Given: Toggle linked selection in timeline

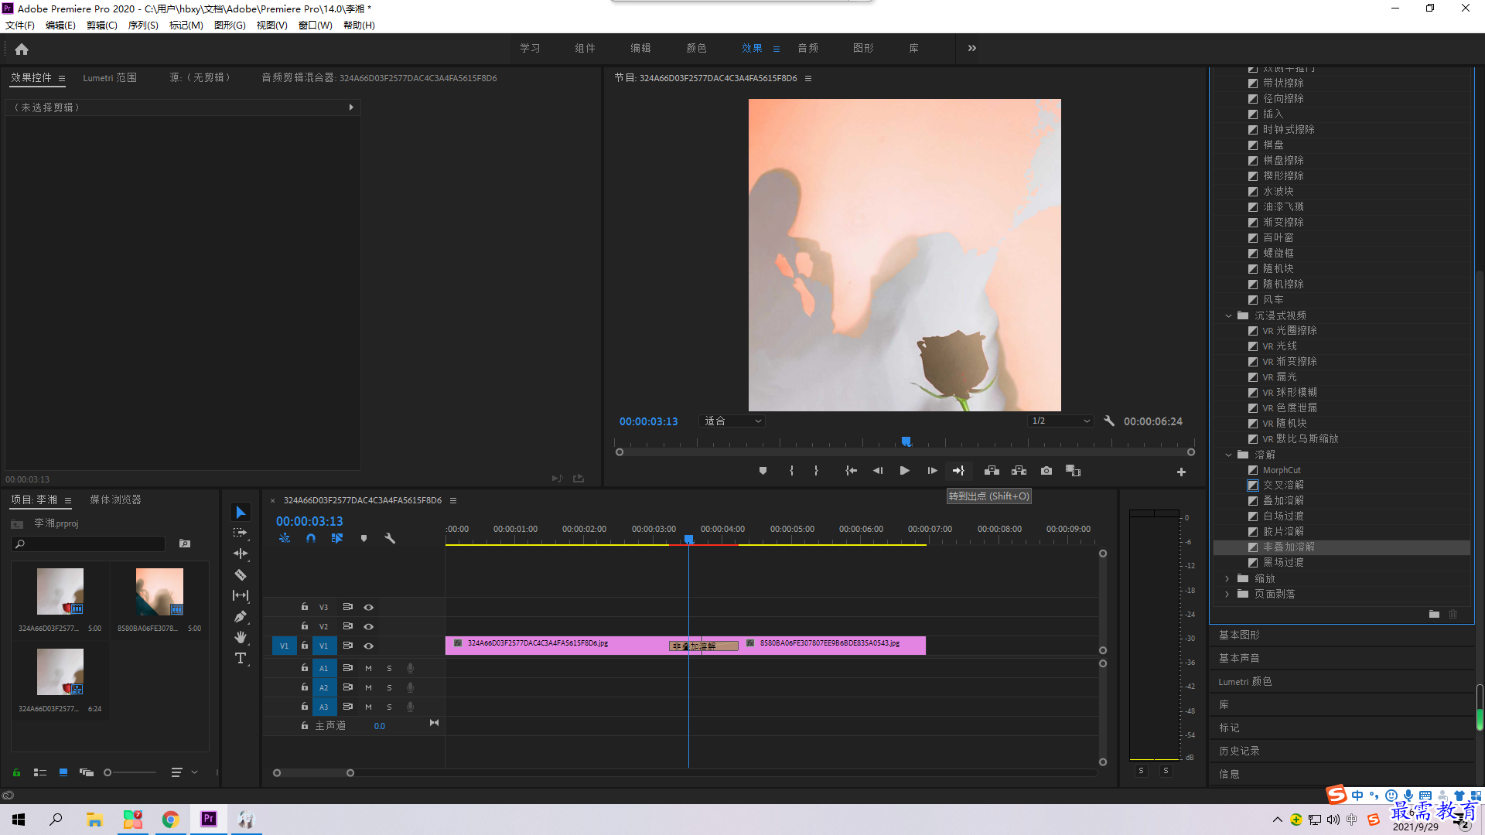Looking at the screenshot, I should point(337,538).
